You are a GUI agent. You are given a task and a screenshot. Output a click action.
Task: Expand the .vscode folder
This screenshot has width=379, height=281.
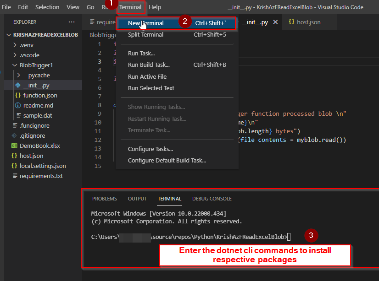pos(15,55)
